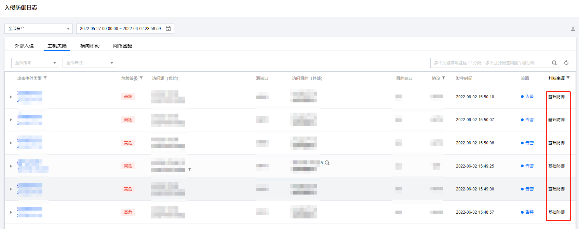Image resolution: width=579 pixels, height=229 pixels.
Task: Click the search magnifier icon in keyword box
Action: (x=554, y=63)
